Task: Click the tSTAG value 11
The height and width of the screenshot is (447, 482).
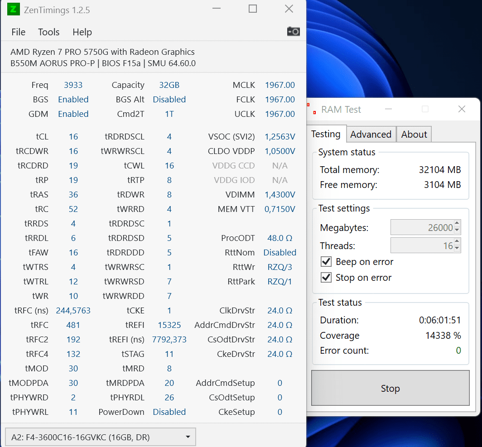Action: [169, 354]
